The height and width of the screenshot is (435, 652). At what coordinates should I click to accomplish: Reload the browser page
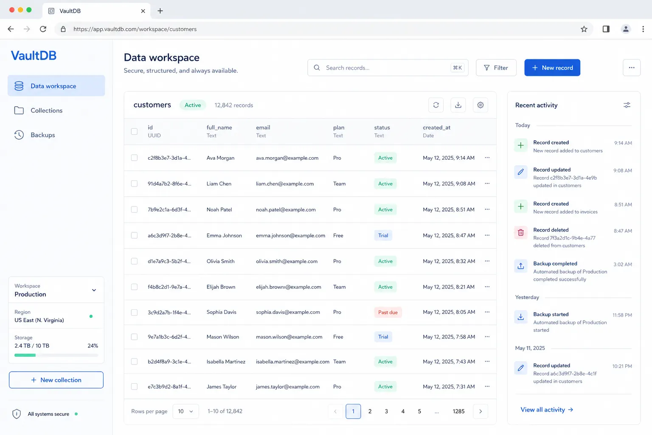point(43,29)
